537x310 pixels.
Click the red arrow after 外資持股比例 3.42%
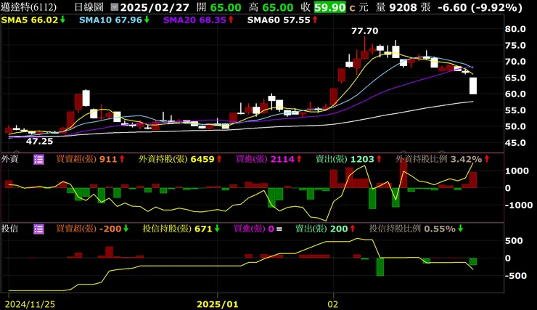pyautogui.click(x=487, y=159)
